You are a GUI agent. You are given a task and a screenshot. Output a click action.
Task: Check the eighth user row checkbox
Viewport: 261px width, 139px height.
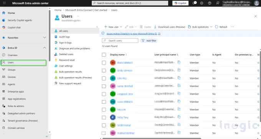click(x=104, y=117)
